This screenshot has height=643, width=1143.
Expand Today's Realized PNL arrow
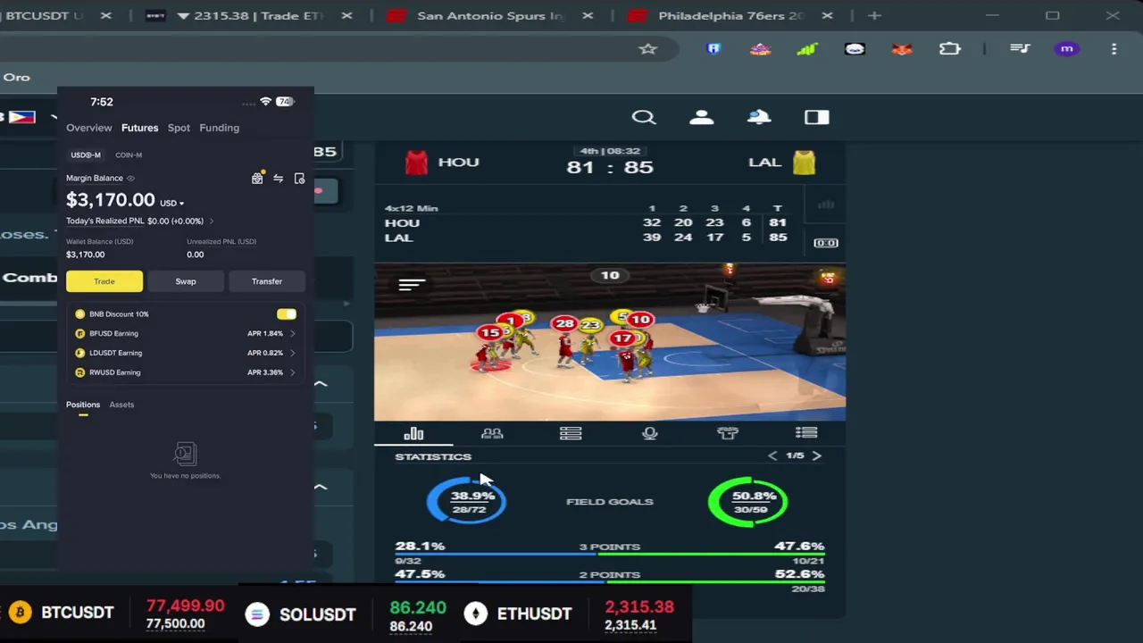pos(211,221)
